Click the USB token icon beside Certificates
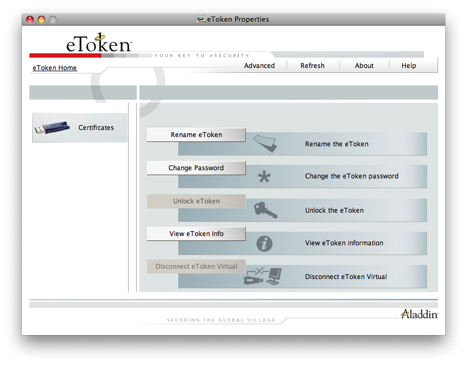 52,128
